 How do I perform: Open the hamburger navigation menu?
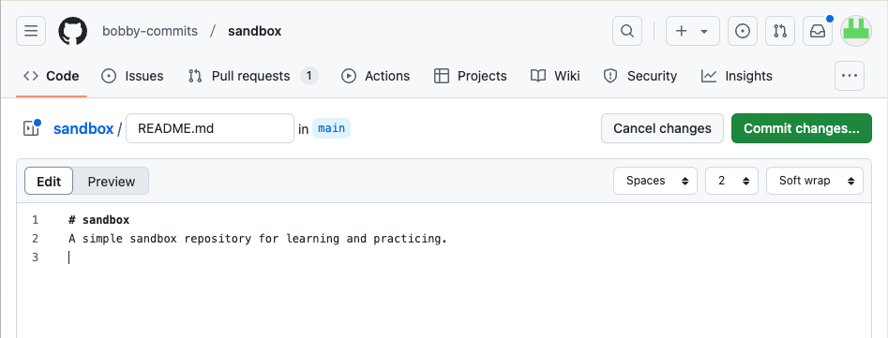coord(31,31)
